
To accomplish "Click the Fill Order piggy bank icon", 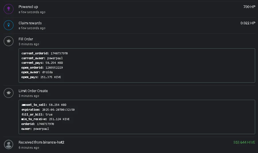I will [x=9, y=41].
